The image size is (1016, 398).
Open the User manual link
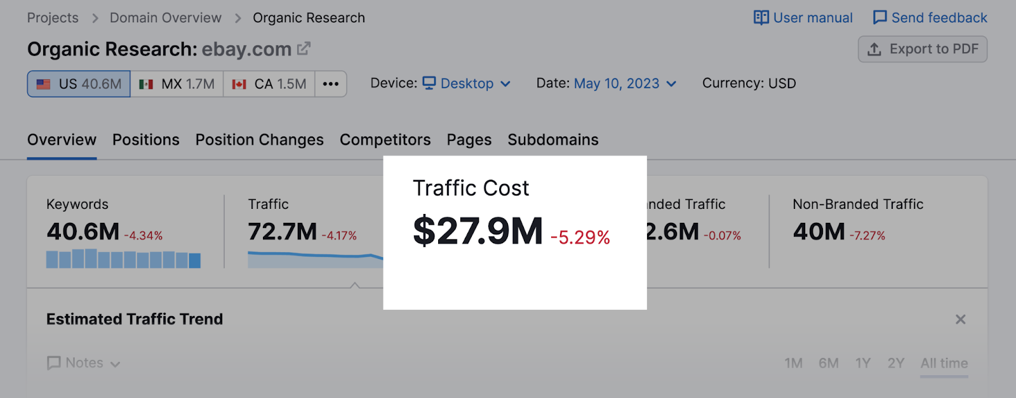(x=813, y=18)
